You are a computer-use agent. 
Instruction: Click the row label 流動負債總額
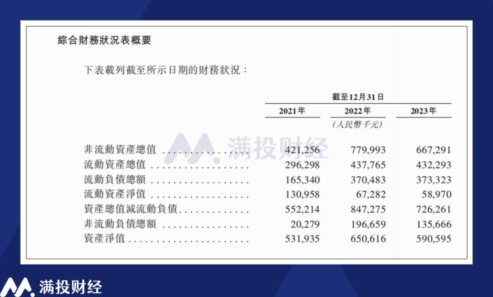(x=115, y=179)
